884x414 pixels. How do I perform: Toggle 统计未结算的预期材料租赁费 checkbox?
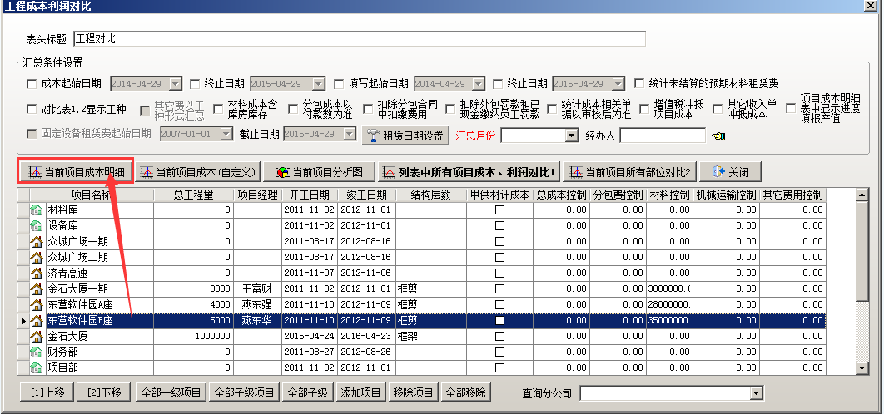click(x=639, y=84)
